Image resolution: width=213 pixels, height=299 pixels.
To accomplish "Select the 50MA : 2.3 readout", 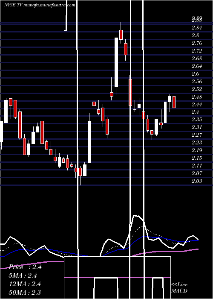I will 25,292.
